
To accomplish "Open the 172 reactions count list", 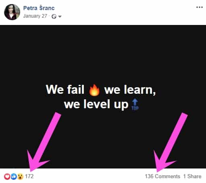I will 29,176.
